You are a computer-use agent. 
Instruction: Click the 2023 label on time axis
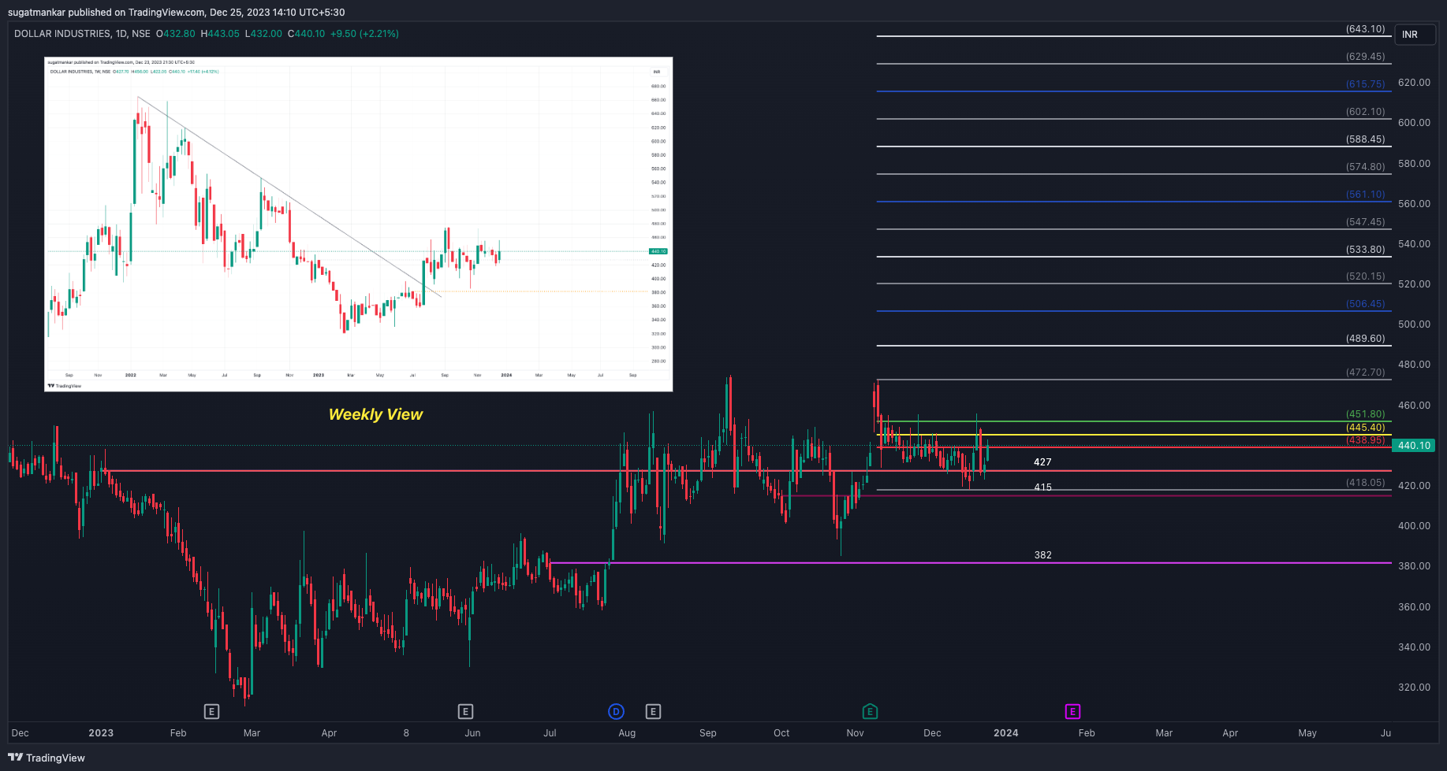point(101,733)
